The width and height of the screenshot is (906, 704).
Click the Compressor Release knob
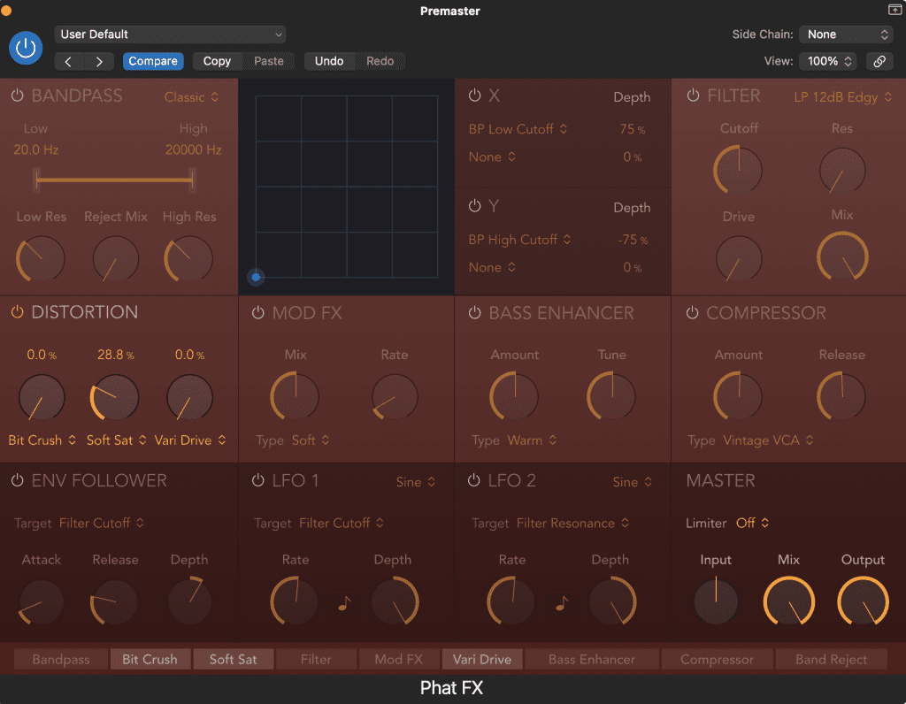click(x=841, y=397)
